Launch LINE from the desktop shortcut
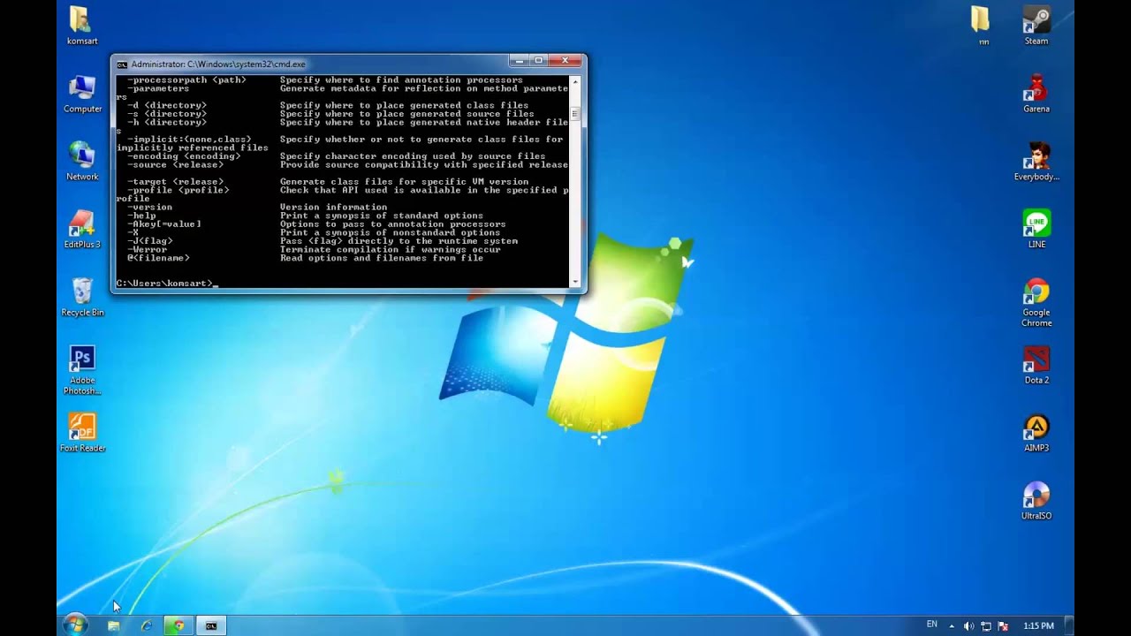The width and height of the screenshot is (1131, 636). [1036, 229]
